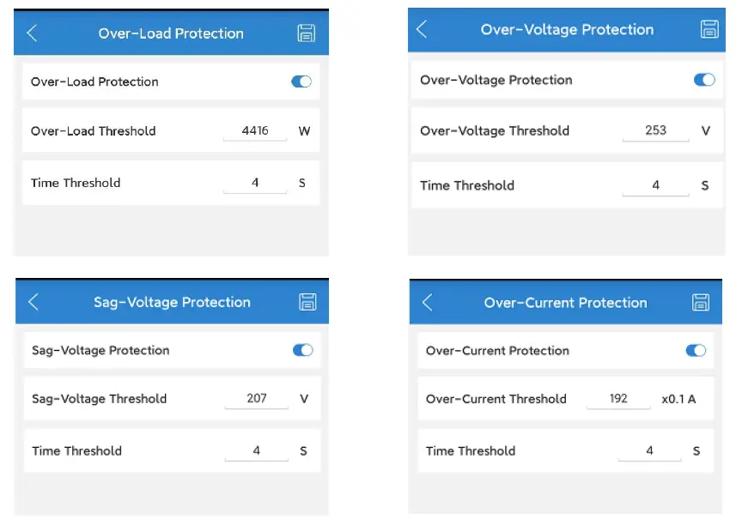
Task: Go back from Over-Load Protection screen
Action: click(32, 33)
